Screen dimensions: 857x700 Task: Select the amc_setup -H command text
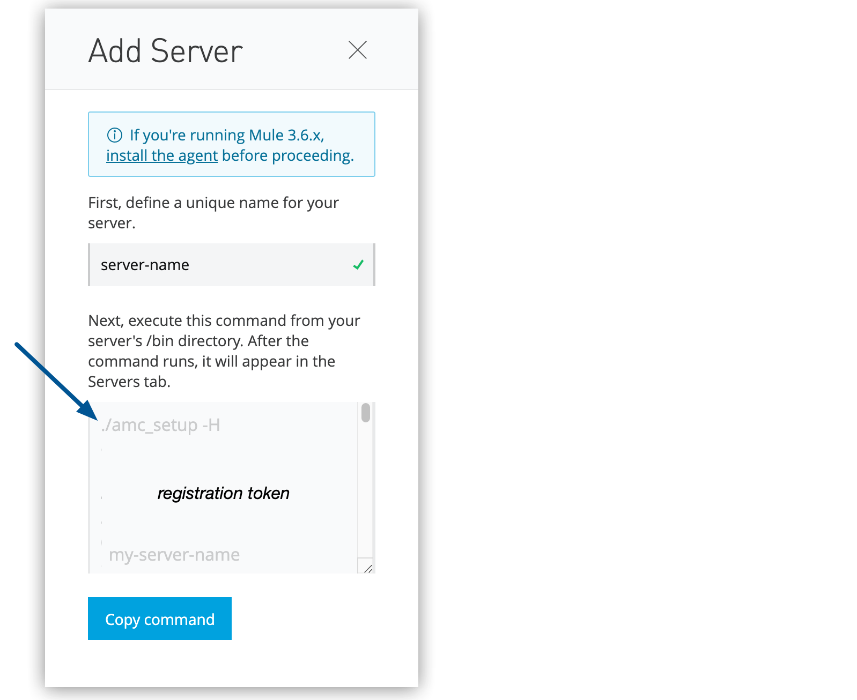pos(162,425)
